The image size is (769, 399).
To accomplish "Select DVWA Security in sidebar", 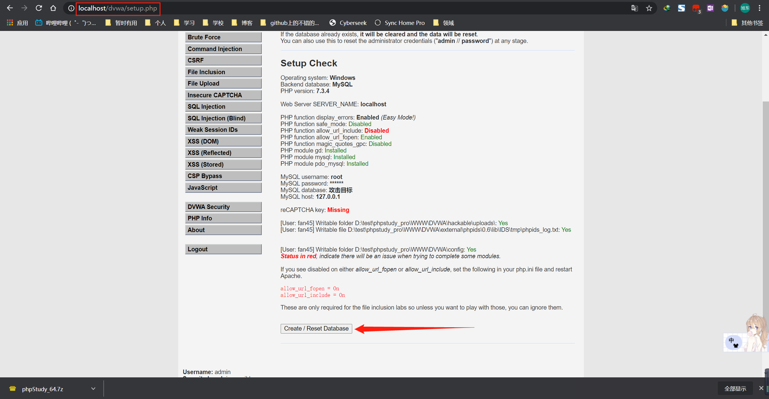I will click(x=223, y=207).
